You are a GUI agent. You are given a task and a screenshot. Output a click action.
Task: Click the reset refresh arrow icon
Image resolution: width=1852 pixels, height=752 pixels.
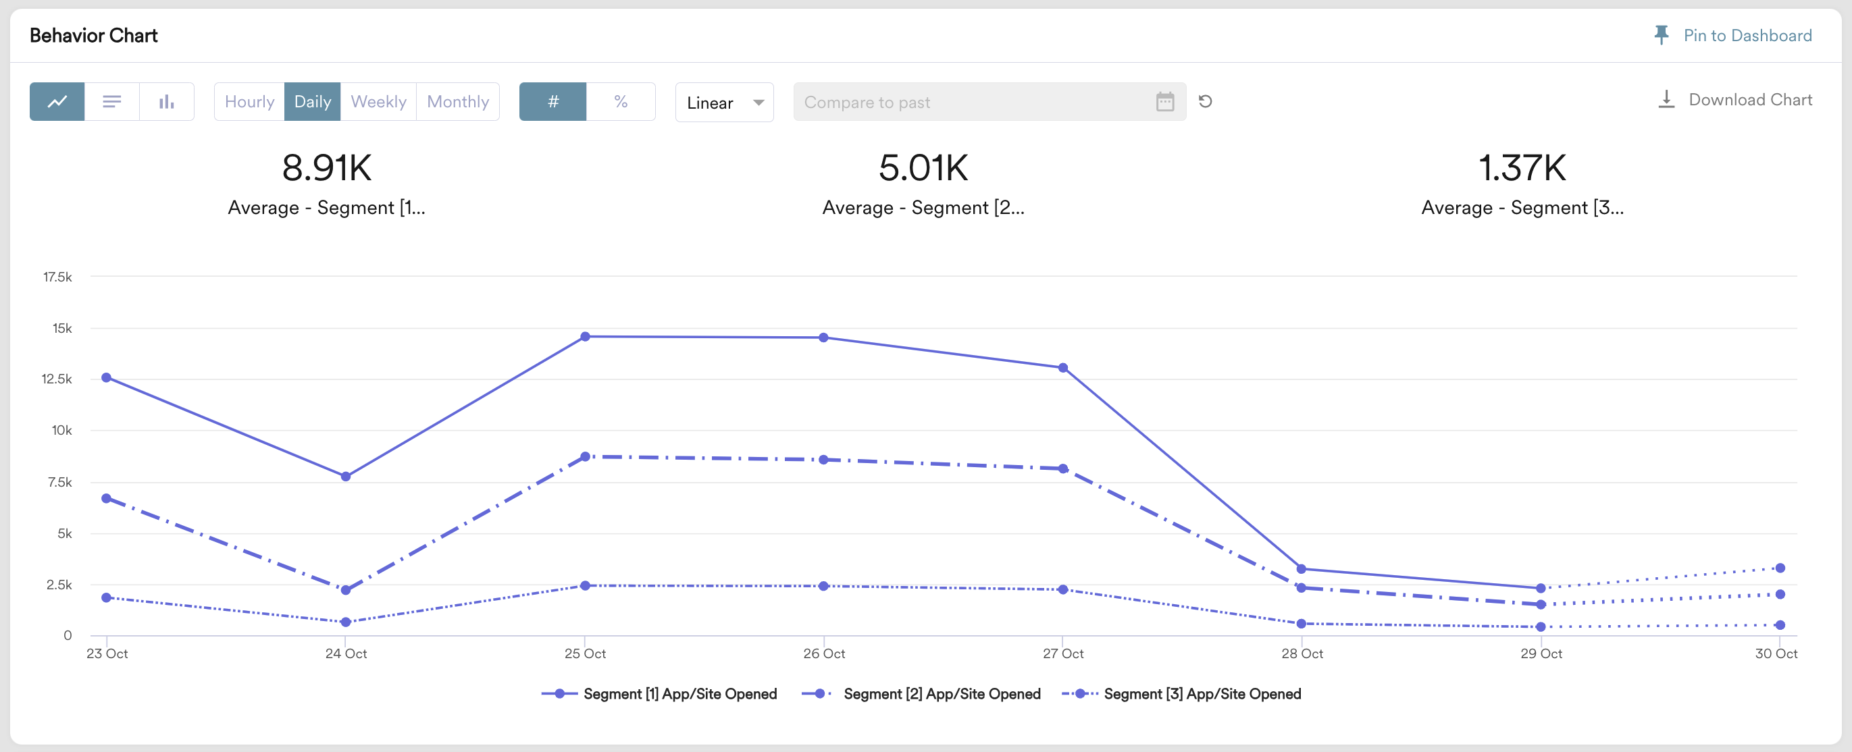click(1206, 102)
